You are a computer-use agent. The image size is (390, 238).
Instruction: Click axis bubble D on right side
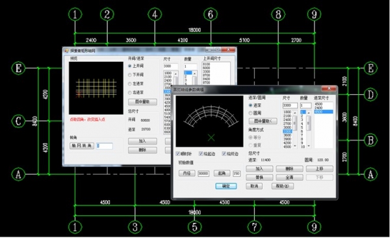point(370,94)
